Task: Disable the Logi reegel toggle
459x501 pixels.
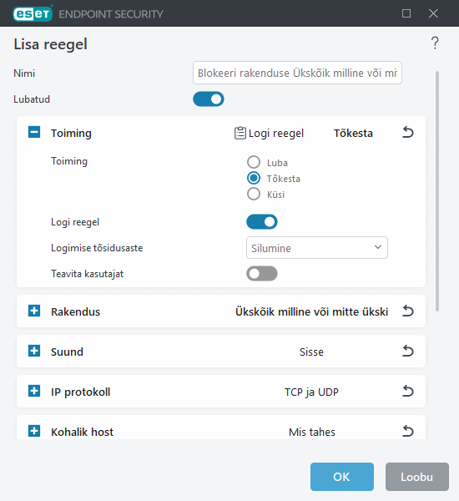Action: pos(261,222)
